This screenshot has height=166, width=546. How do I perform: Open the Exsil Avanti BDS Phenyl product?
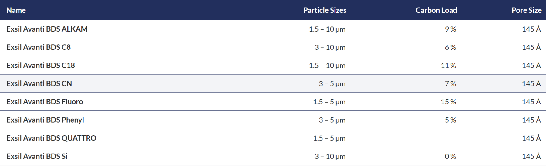pyautogui.click(x=45, y=120)
